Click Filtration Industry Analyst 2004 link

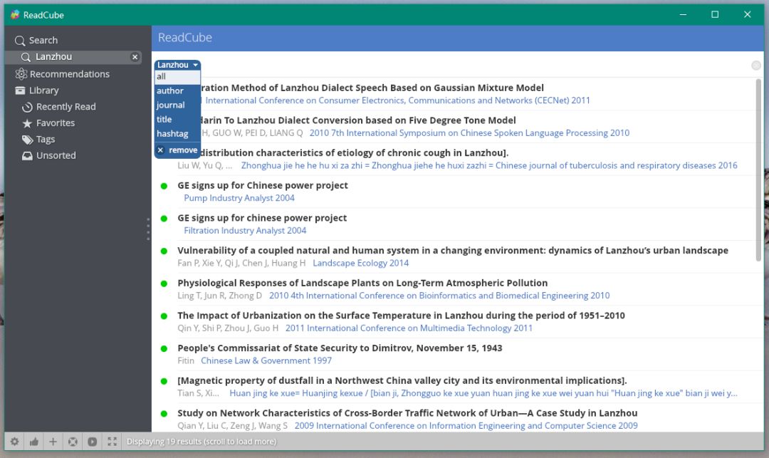[245, 231]
